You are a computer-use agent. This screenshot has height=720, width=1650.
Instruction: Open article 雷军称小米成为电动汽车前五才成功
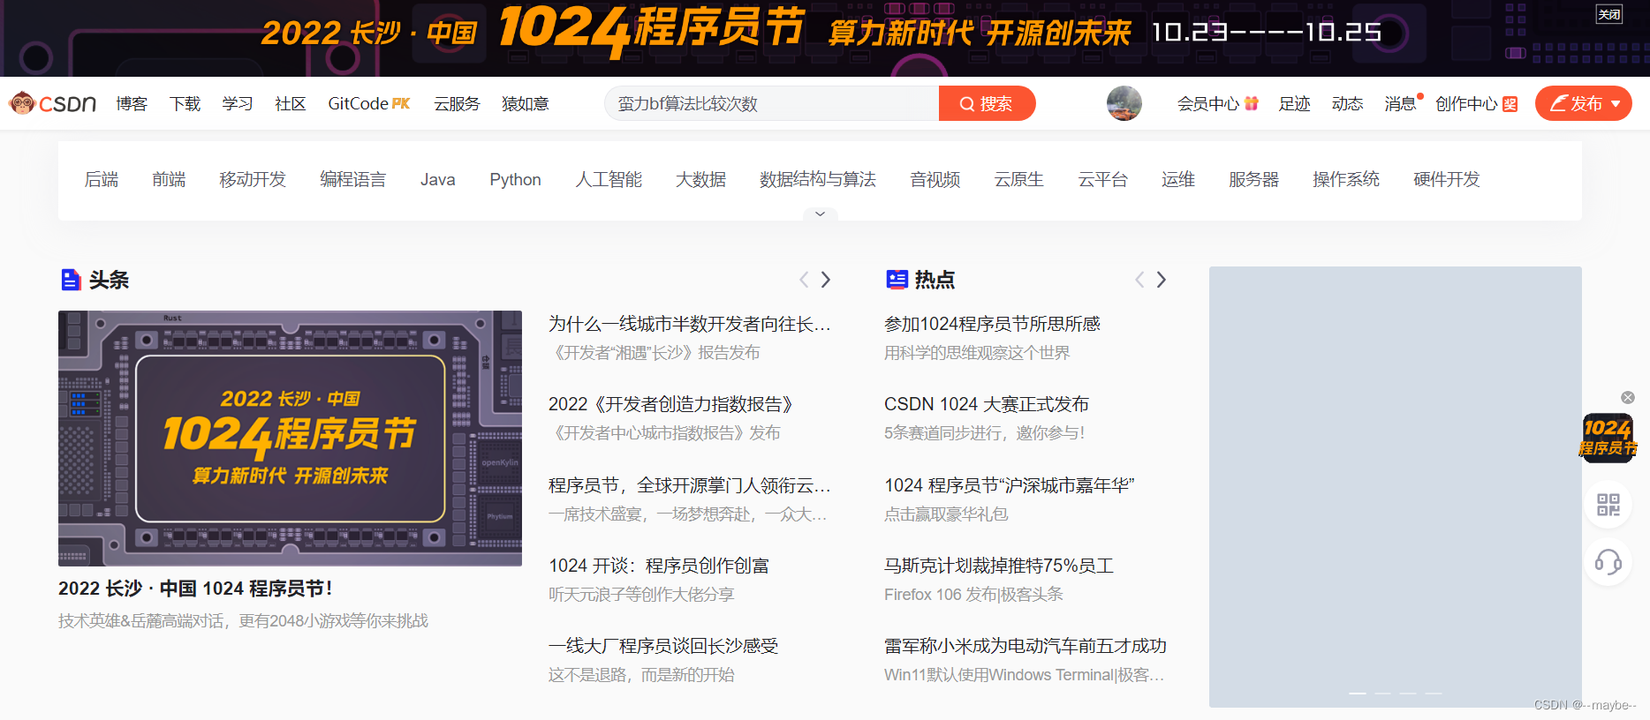(x=1026, y=646)
